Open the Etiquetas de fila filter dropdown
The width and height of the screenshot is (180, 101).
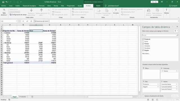coord(16,31)
